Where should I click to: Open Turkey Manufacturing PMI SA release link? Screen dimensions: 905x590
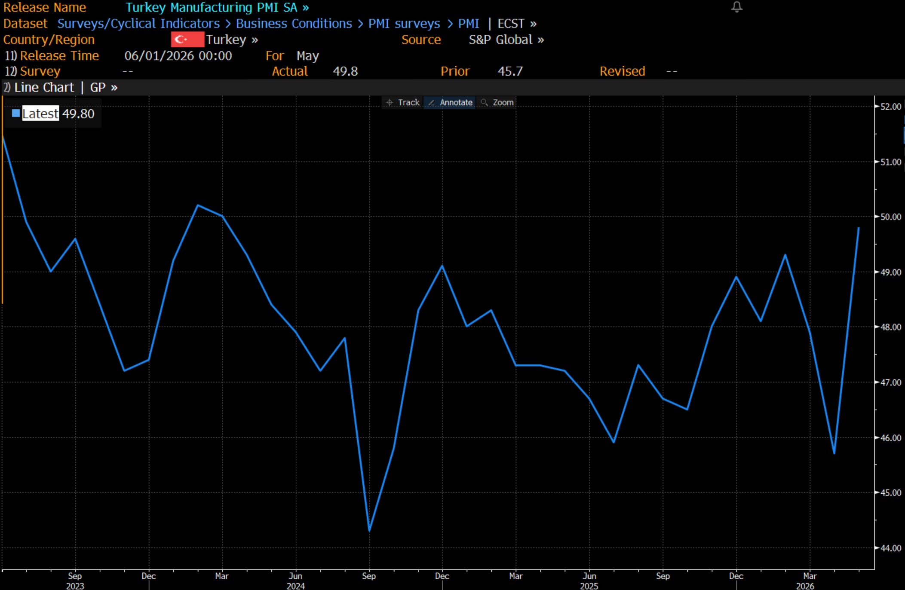pyautogui.click(x=217, y=7)
